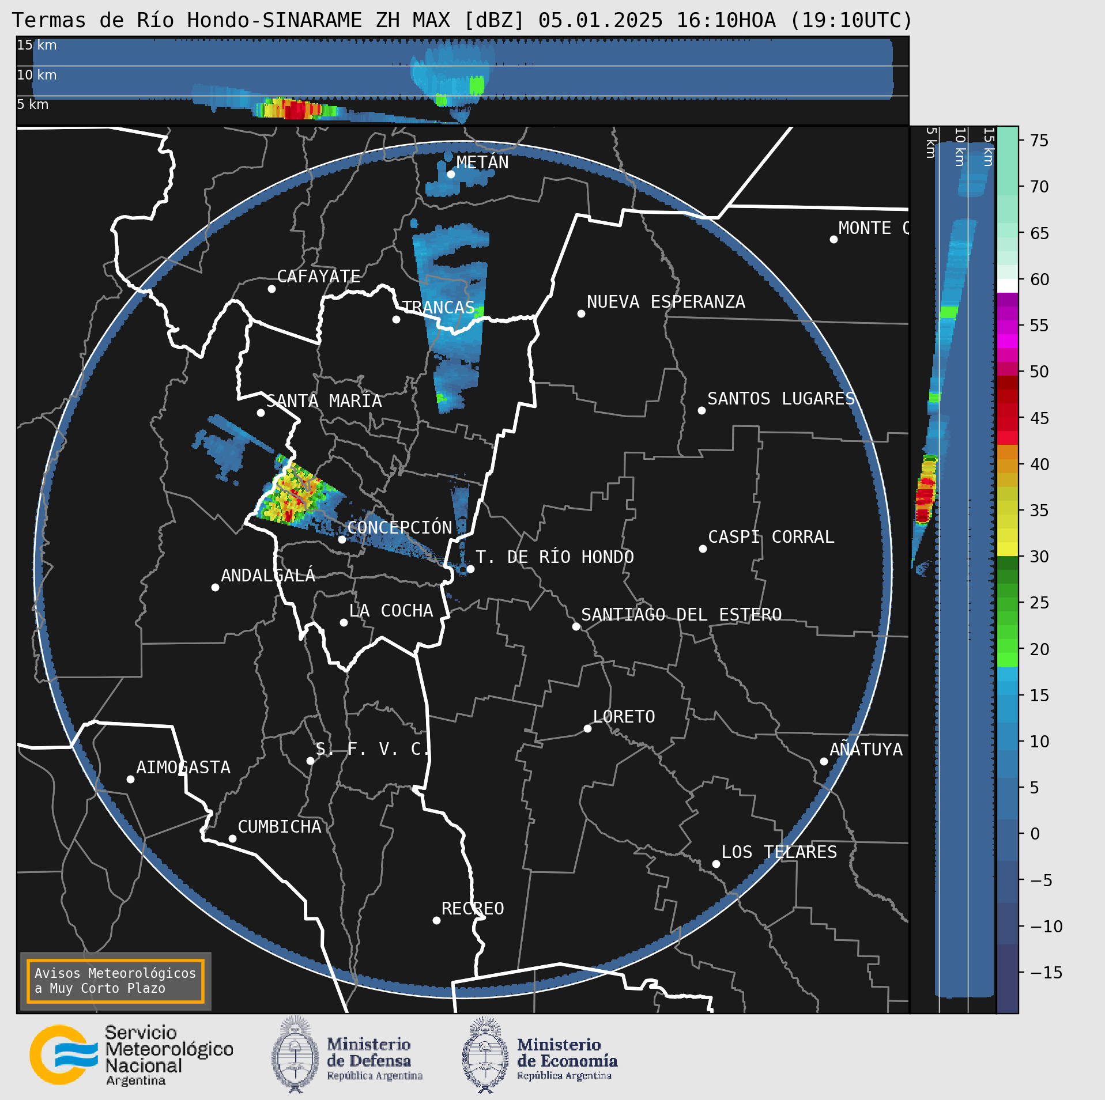
Task: Click the "T. DE RÍO HONDO" label
Action: [x=555, y=557]
